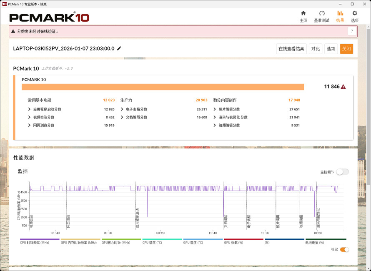Image resolution: width=371 pixels, height=271 pixels.
Task: Select GPU 负载 legend red swatch
Action: coord(243,239)
